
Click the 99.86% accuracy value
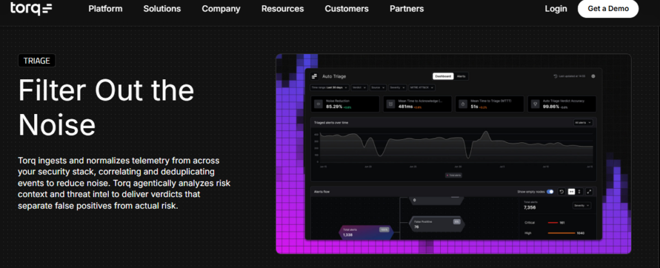(551, 106)
